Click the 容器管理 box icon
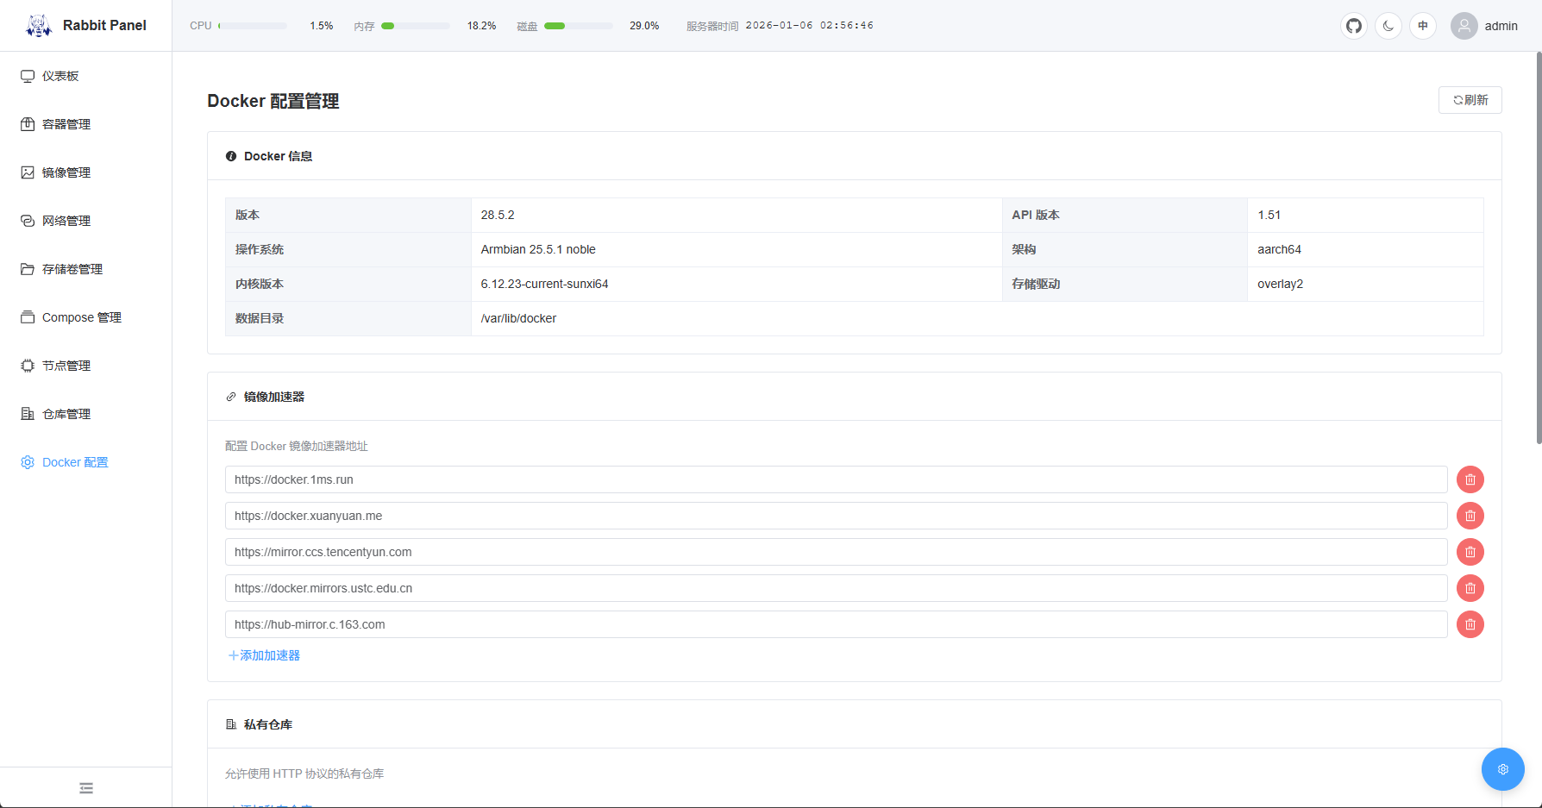The width and height of the screenshot is (1542, 808). (x=28, y=124)
